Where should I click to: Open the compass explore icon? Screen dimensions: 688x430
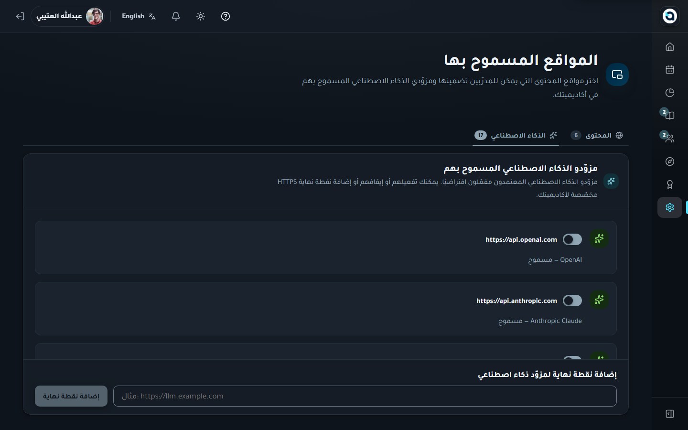point(670,161)
